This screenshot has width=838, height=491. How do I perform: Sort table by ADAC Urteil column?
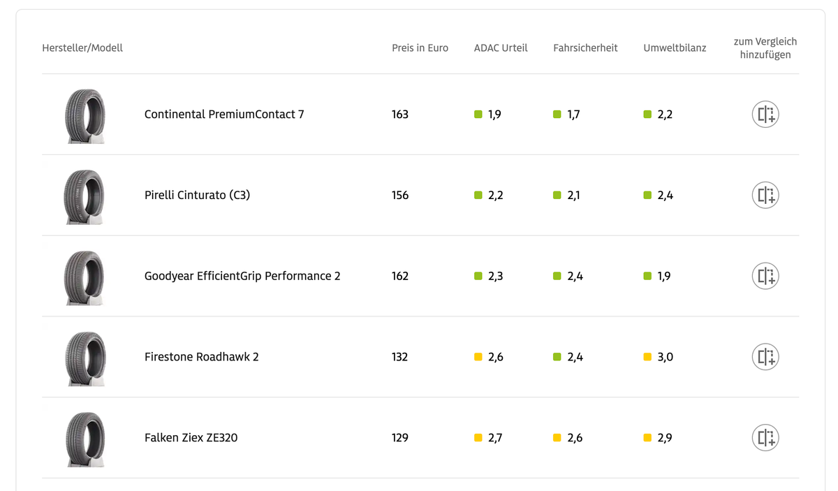501,48
